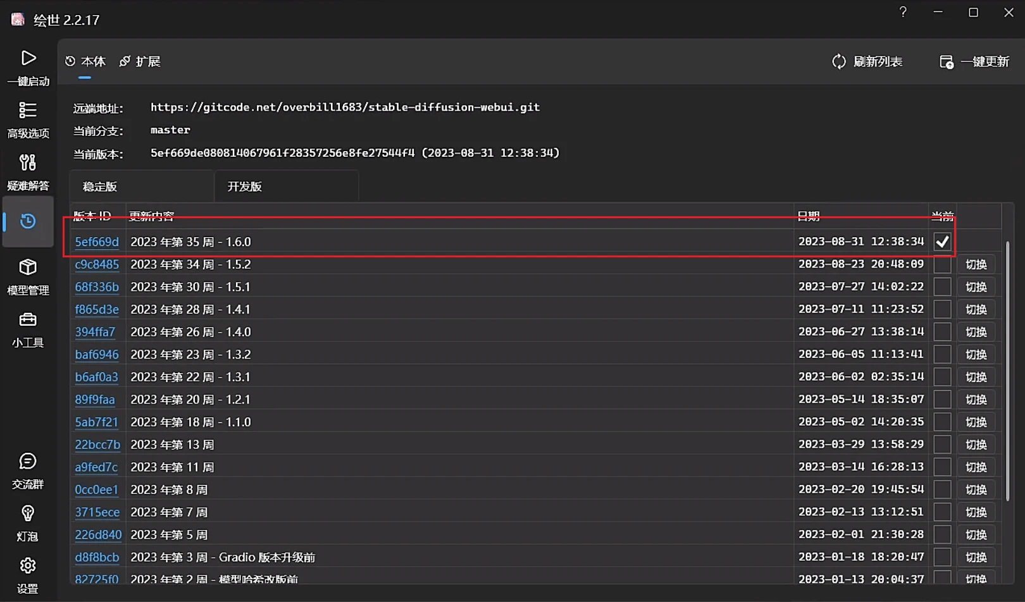The image size is (1025, 602).
Task: Open model management (模型管理) cube icon
Action: coord(28,267)
